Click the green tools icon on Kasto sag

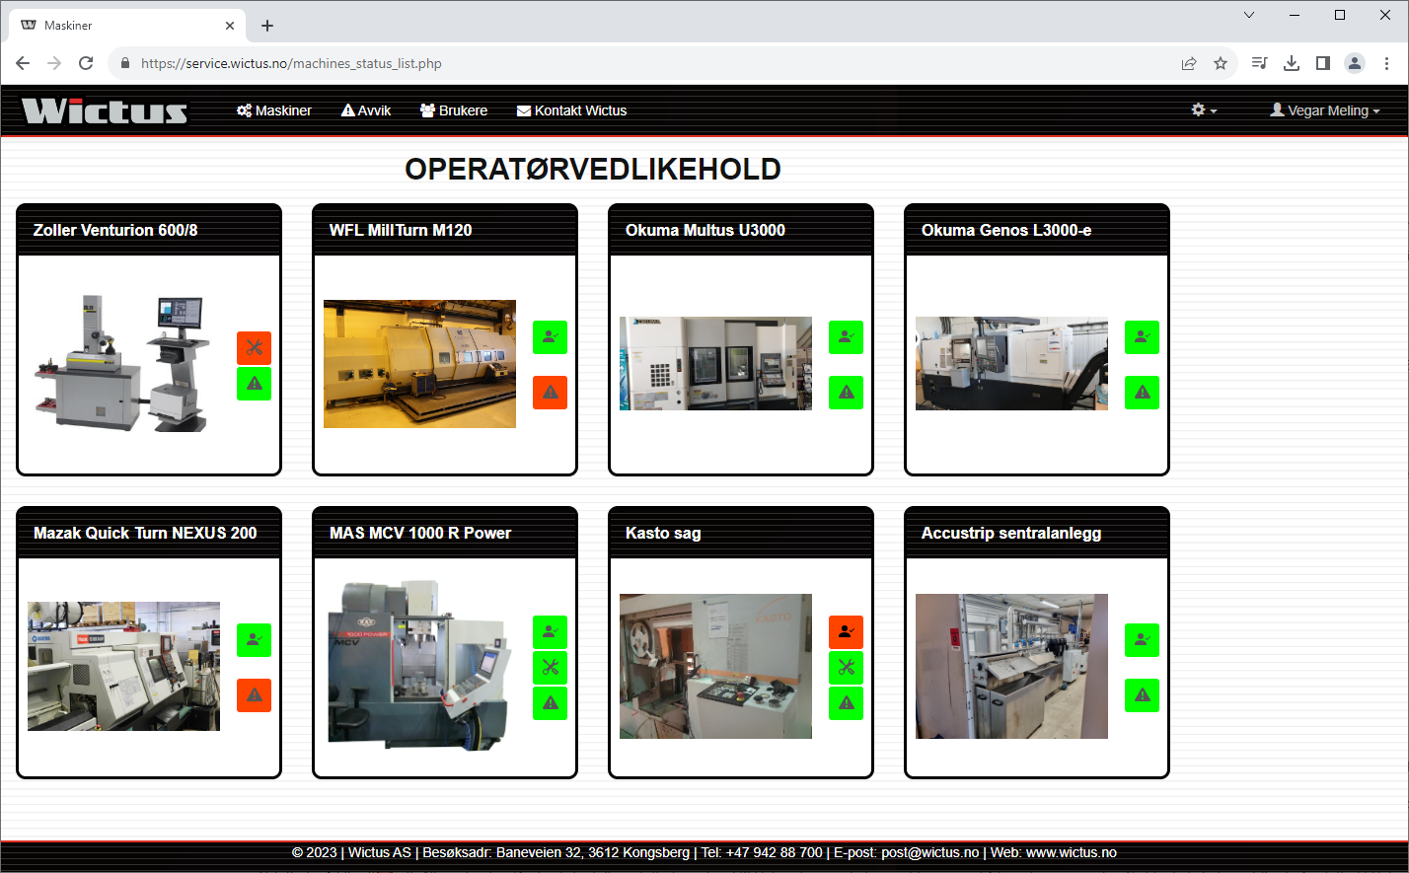coord(847,668)
